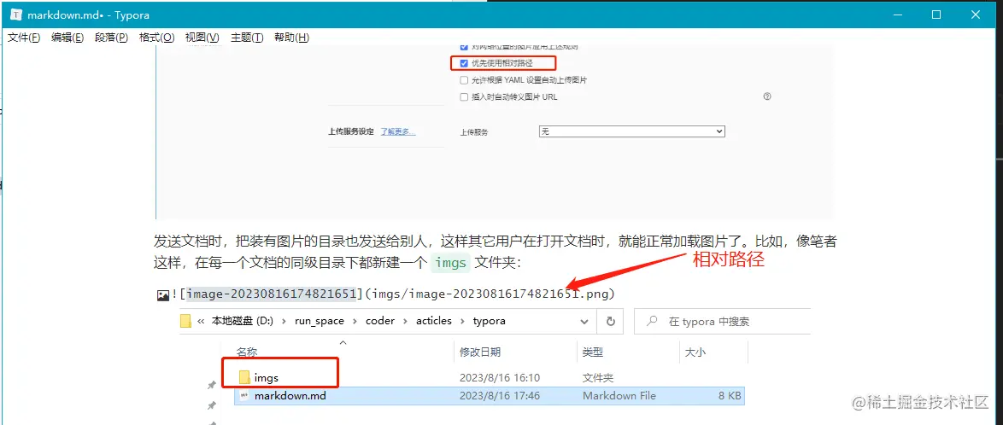Open the 视图(V) menu
The image size is (1003, 425).
click(202, 38)
